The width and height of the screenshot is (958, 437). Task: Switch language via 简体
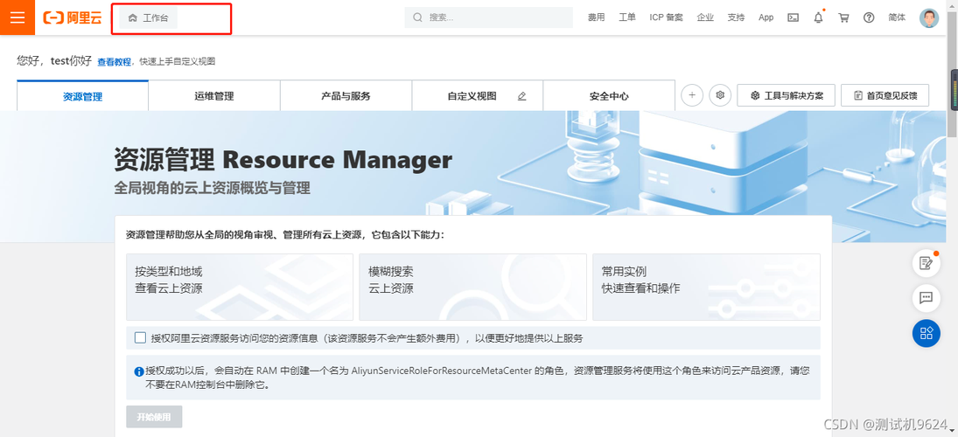(897, 17)
